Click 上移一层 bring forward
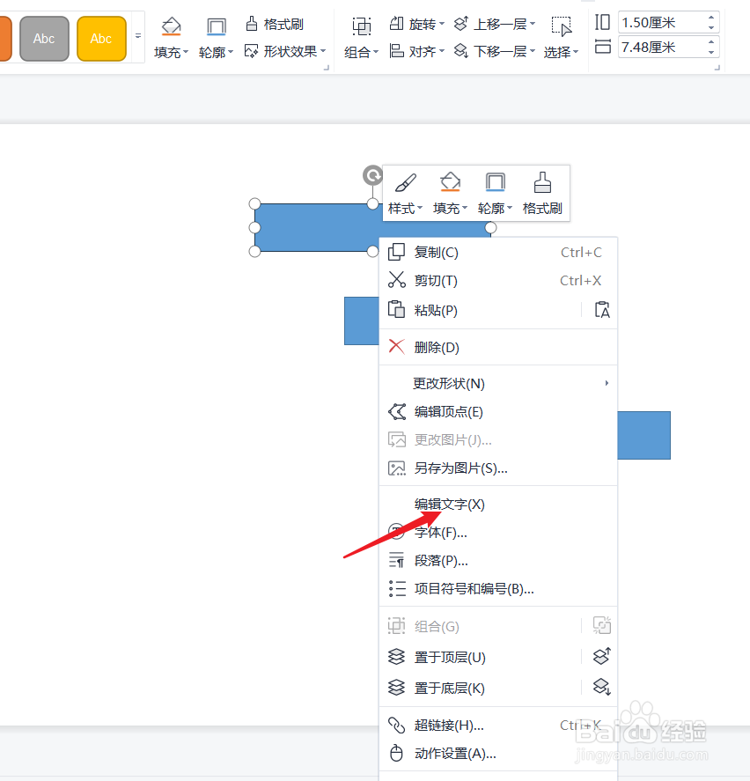 pos(495,24)
